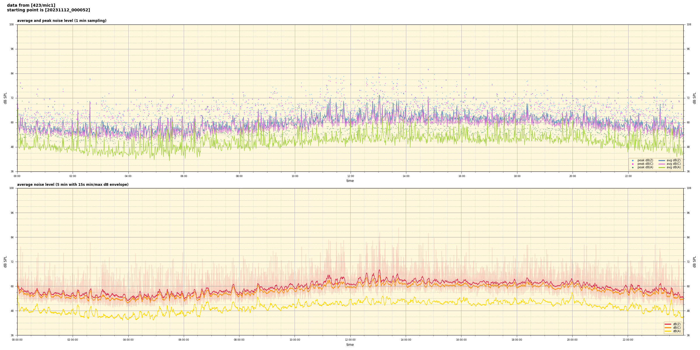Click the left 'dB SPL' label of top chart

point(5,98)
